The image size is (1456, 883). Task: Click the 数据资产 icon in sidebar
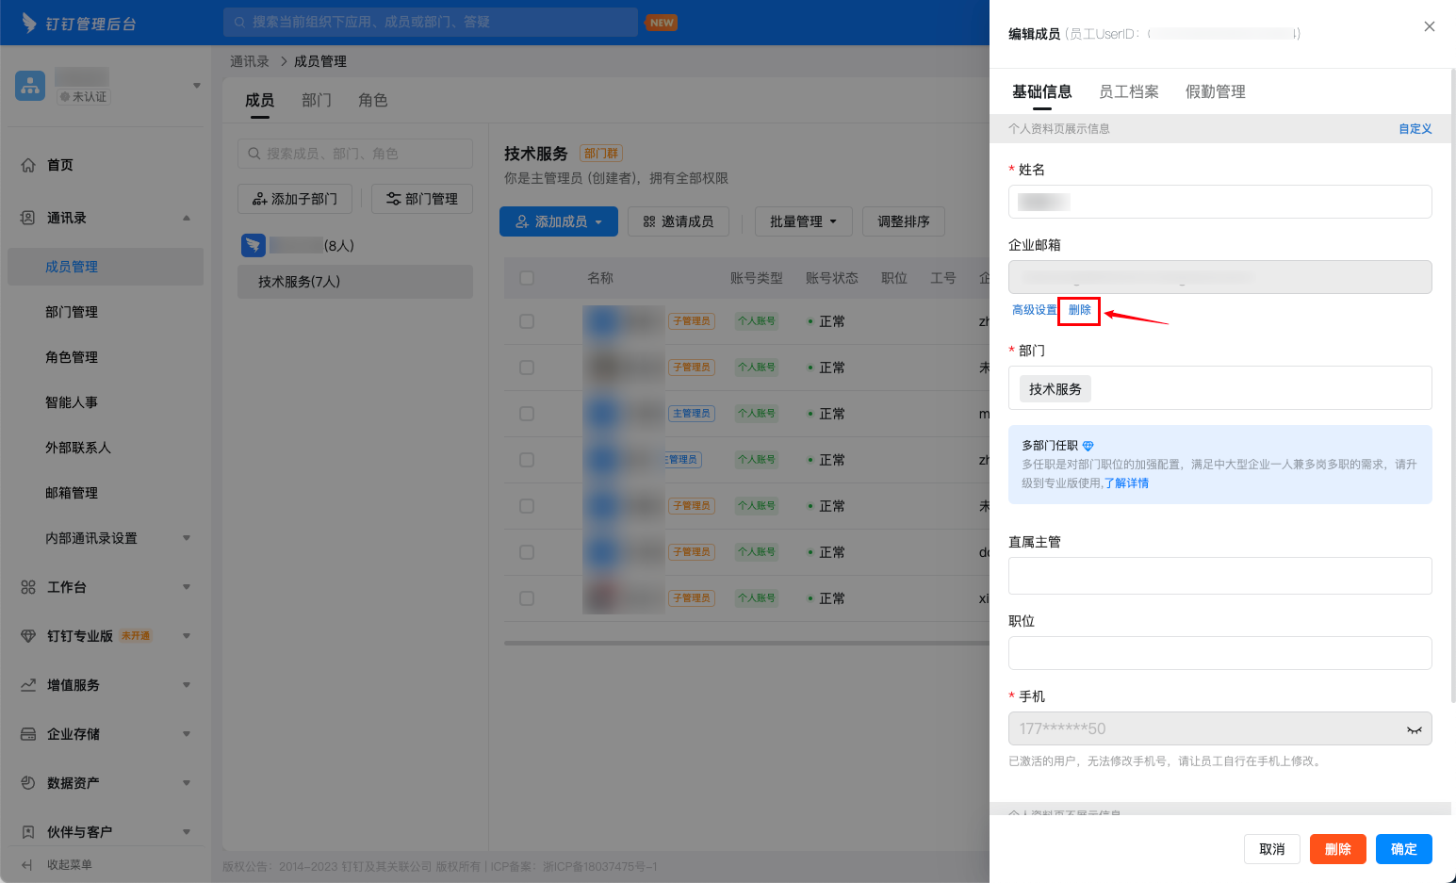click(28, 783)
